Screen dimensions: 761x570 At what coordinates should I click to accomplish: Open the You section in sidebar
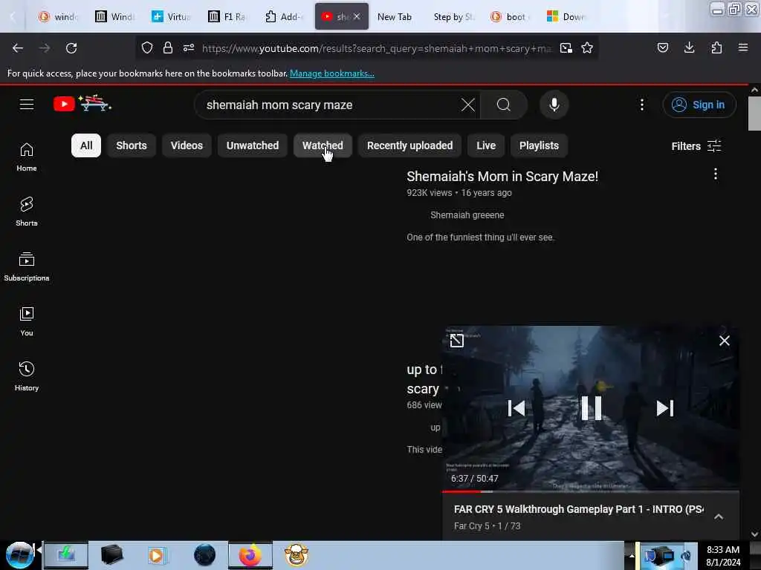27,321
